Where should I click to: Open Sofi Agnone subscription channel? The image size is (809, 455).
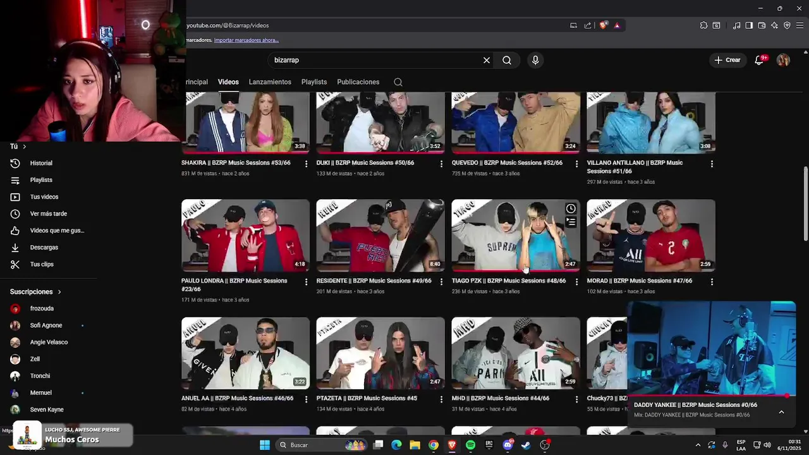pyautogui.click(x=46, y=325)
